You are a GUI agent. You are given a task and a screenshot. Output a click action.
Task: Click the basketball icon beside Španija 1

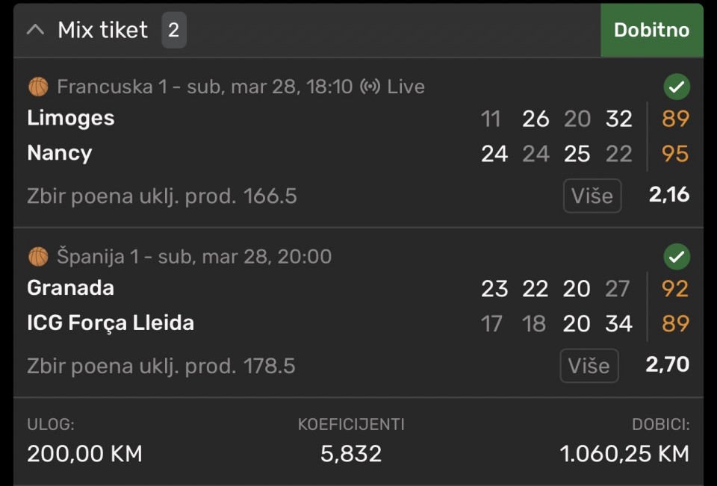[38, 257]
